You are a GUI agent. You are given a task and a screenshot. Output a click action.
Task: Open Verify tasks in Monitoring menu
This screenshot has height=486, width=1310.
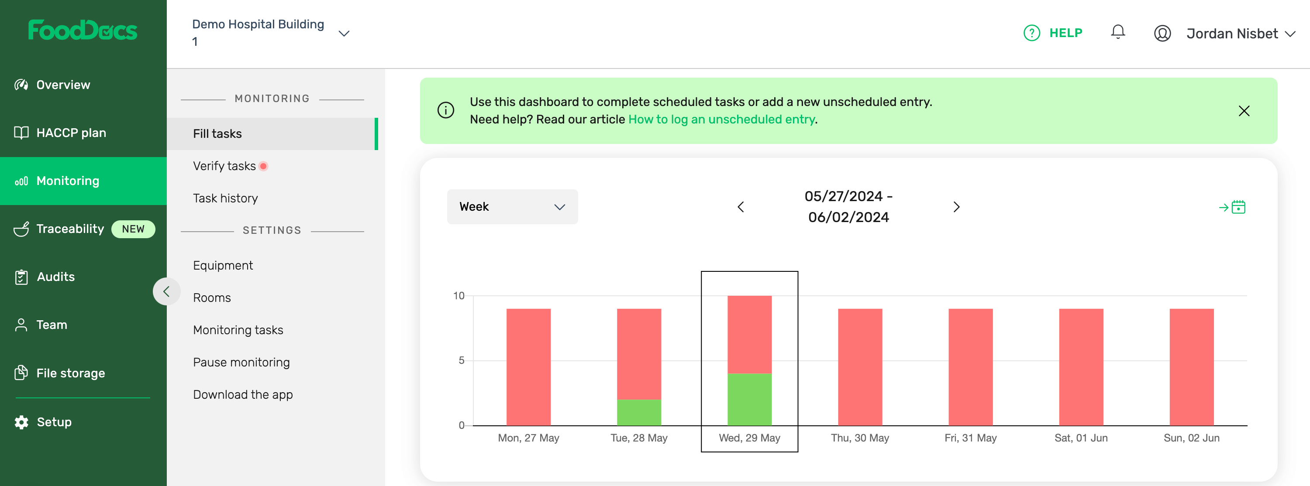coord(224,166)
